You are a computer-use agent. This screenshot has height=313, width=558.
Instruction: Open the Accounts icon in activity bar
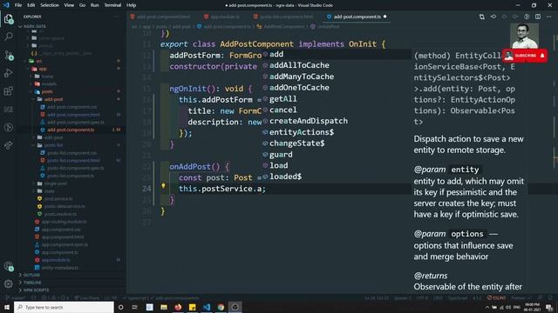(9, 266)
